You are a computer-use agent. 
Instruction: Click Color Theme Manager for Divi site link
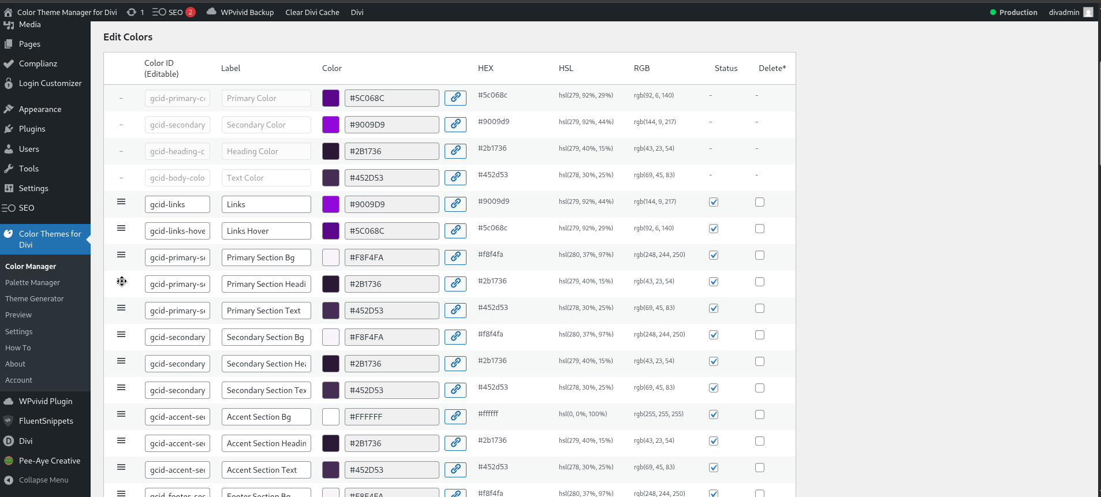click(x=61, y=12)
